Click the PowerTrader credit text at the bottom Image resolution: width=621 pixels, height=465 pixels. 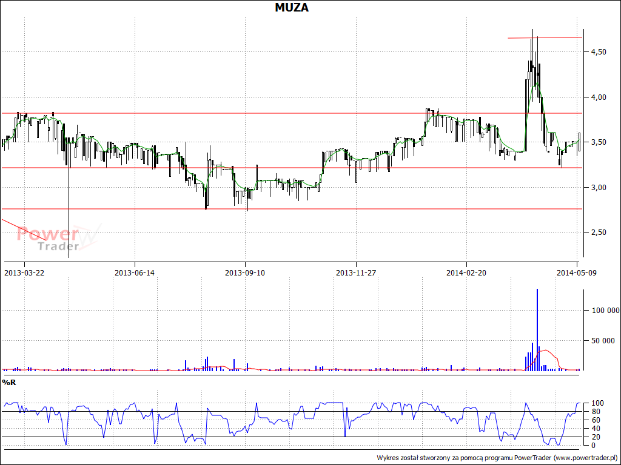(497, 458)
